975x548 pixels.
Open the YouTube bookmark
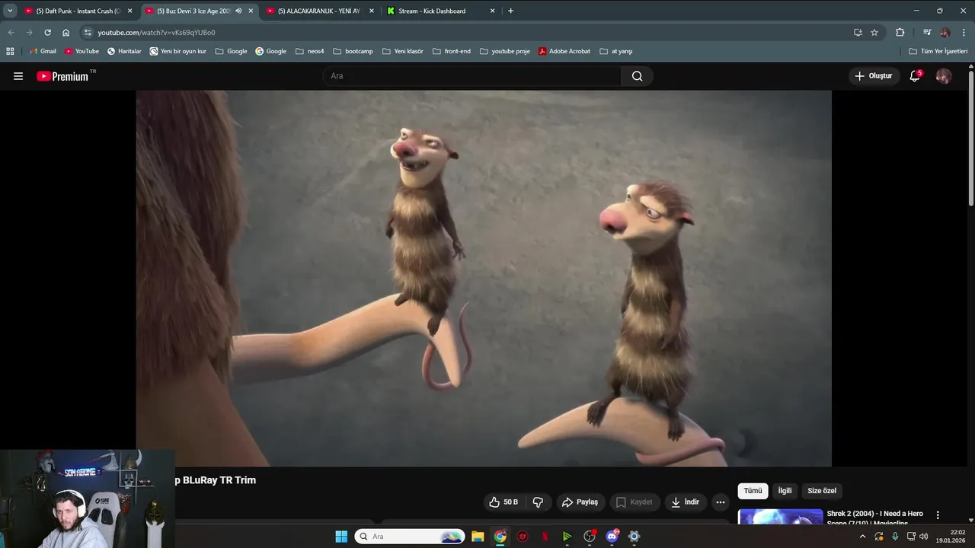pos(82,51)
